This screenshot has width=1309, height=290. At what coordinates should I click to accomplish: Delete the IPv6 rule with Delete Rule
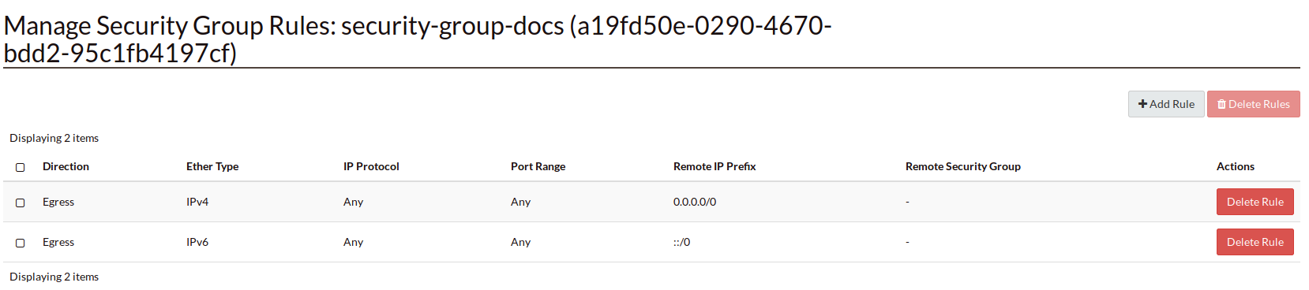pos(1255,242)
